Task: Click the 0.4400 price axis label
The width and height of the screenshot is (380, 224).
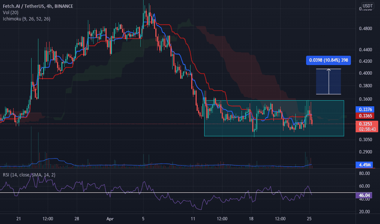Action: (365, 50)
